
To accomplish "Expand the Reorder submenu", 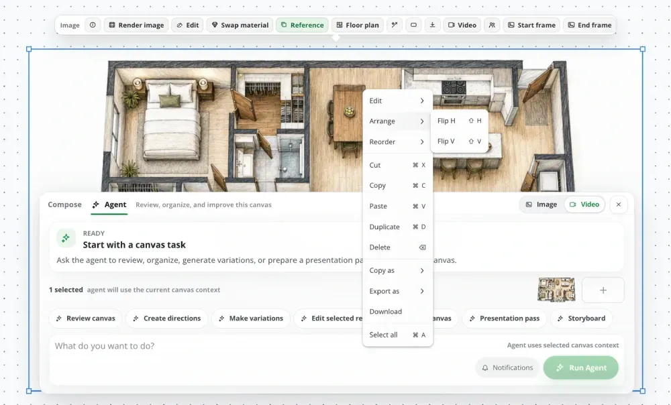I will 397,141.
